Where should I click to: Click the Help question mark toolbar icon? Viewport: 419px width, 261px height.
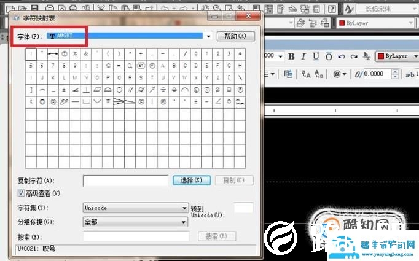click(x=332, y=9)
